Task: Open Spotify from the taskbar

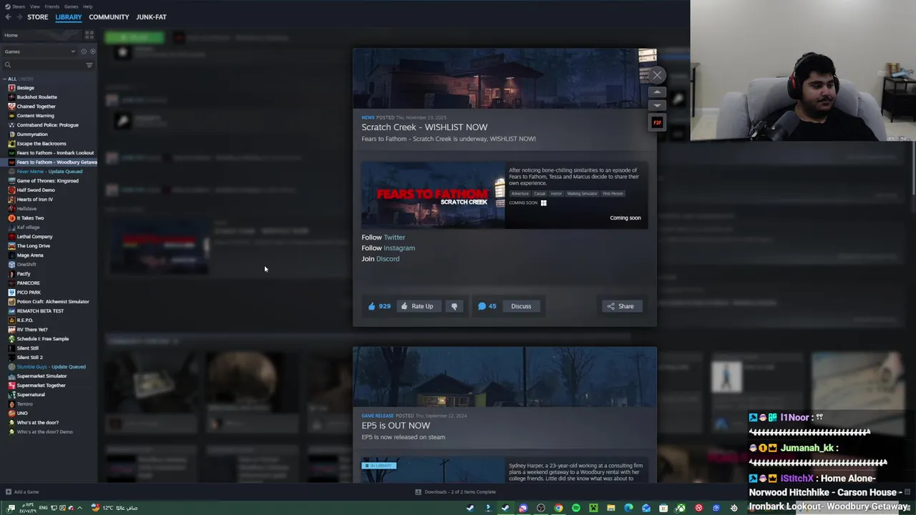Action: click(x=576, y=508)
